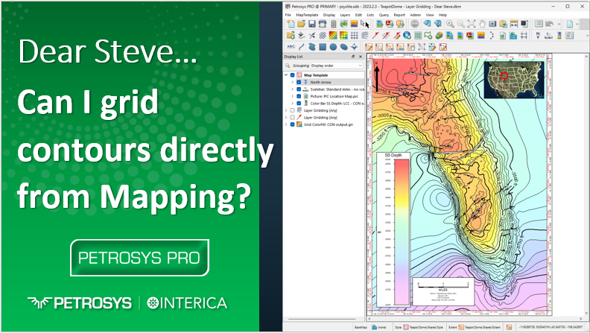The width and height of the screenshot is (590, 333).
Task: Click the Export to PDF icon, first toolbar row
Action: tap(390, 24)
